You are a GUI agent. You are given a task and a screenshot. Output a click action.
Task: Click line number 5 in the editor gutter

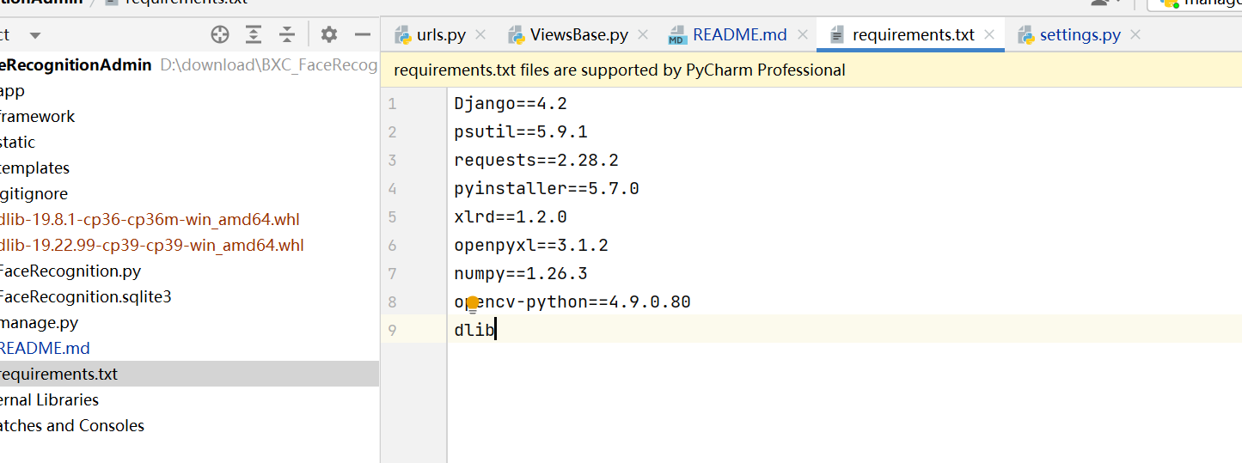393,217
